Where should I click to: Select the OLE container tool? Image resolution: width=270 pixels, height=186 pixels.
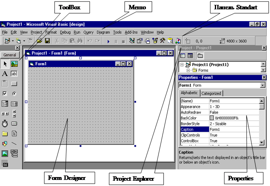coord(5,163)
